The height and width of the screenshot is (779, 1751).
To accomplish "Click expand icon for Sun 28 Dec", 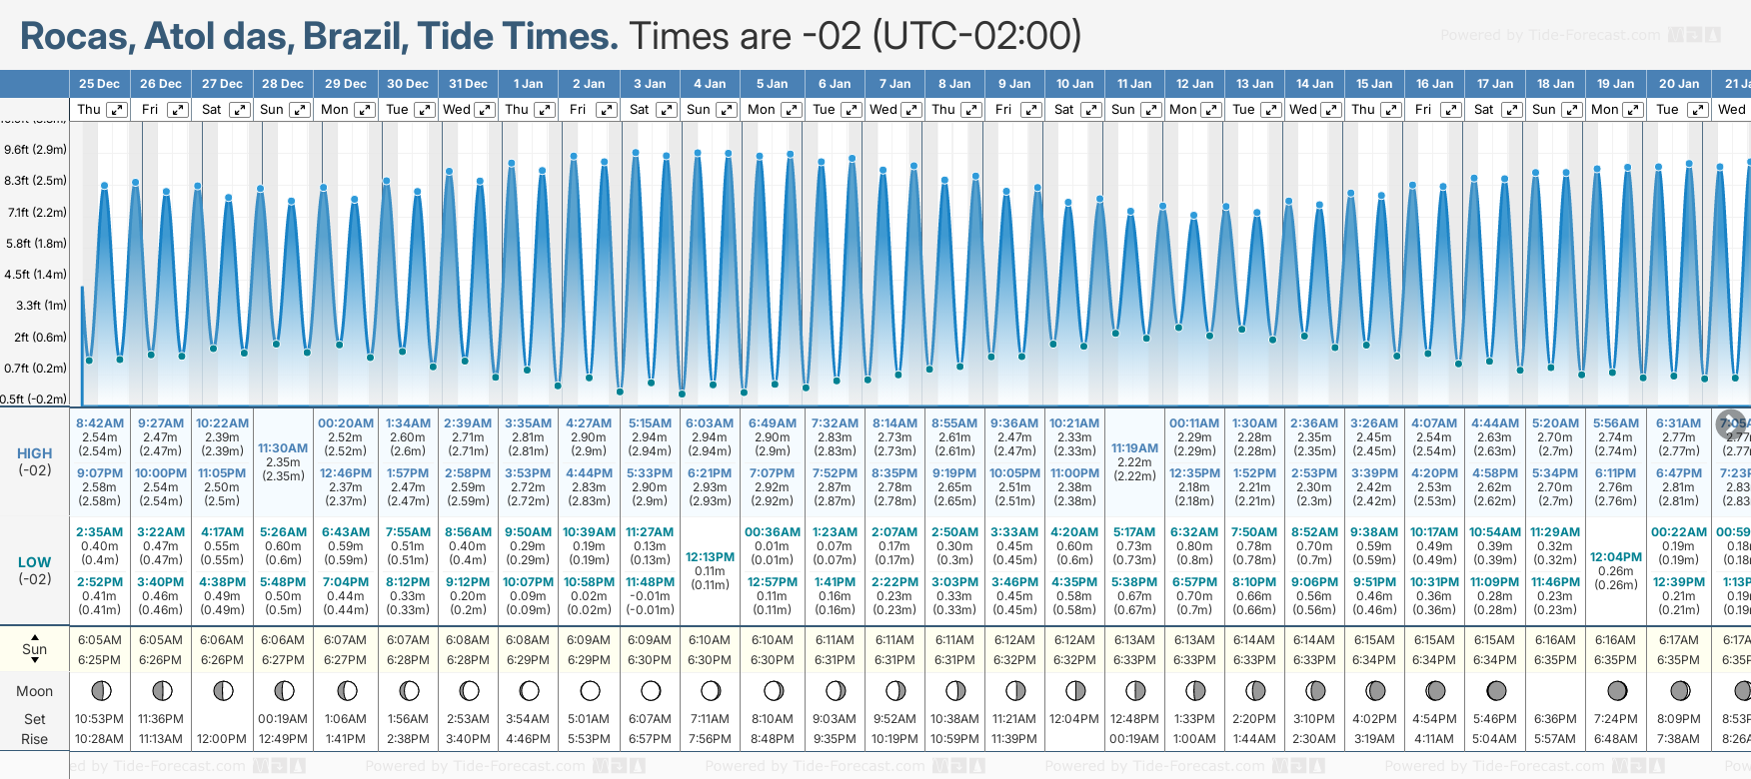I will coord(299,110).
